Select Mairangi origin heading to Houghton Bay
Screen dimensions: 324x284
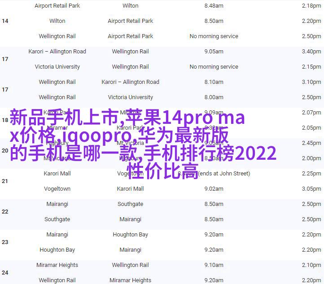57,235
